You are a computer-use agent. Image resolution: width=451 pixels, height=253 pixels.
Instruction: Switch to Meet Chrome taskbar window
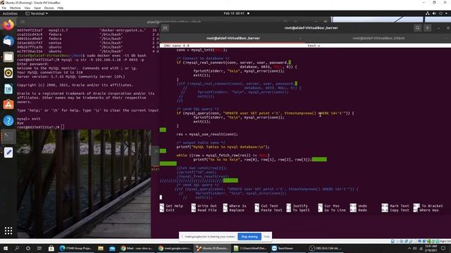click(137, 248)
